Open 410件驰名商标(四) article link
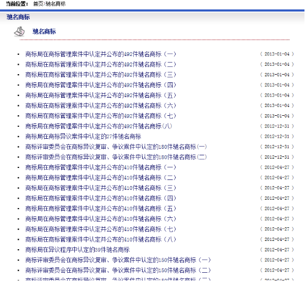The width and height of the screenshot is (305, 281). pos(101,198)
